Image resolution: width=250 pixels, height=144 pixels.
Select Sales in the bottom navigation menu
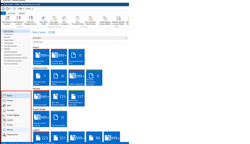[x=16, y=105]
